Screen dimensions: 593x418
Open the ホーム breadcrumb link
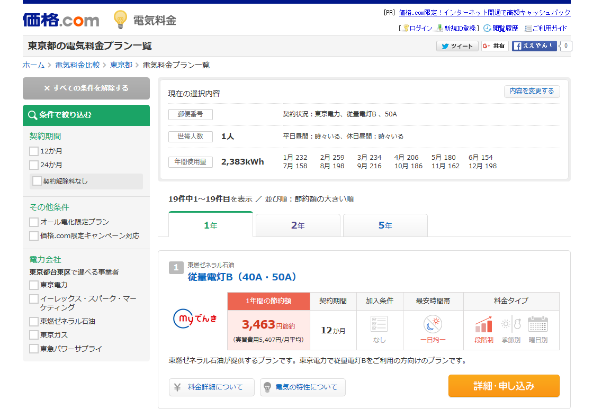click(x=34, y=65)
